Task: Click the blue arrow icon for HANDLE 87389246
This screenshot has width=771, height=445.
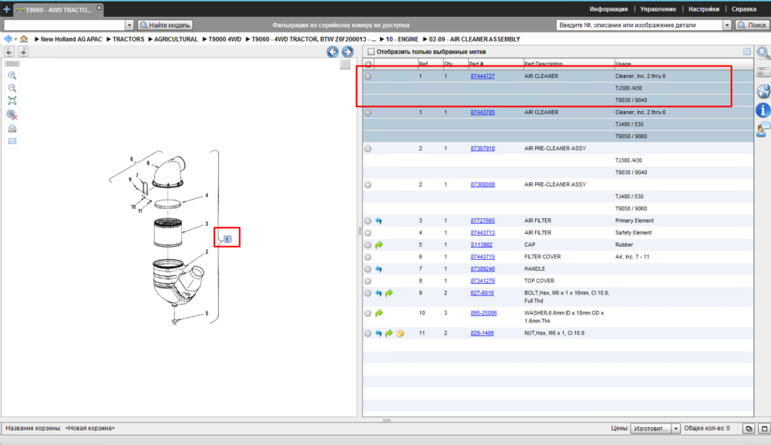Action: 379,269
